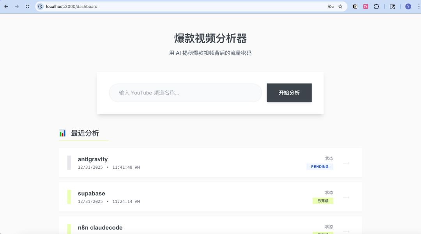This screenshot has height=234, width=421.
Task: Click the browser forward arrow
Action: [17, 7]
